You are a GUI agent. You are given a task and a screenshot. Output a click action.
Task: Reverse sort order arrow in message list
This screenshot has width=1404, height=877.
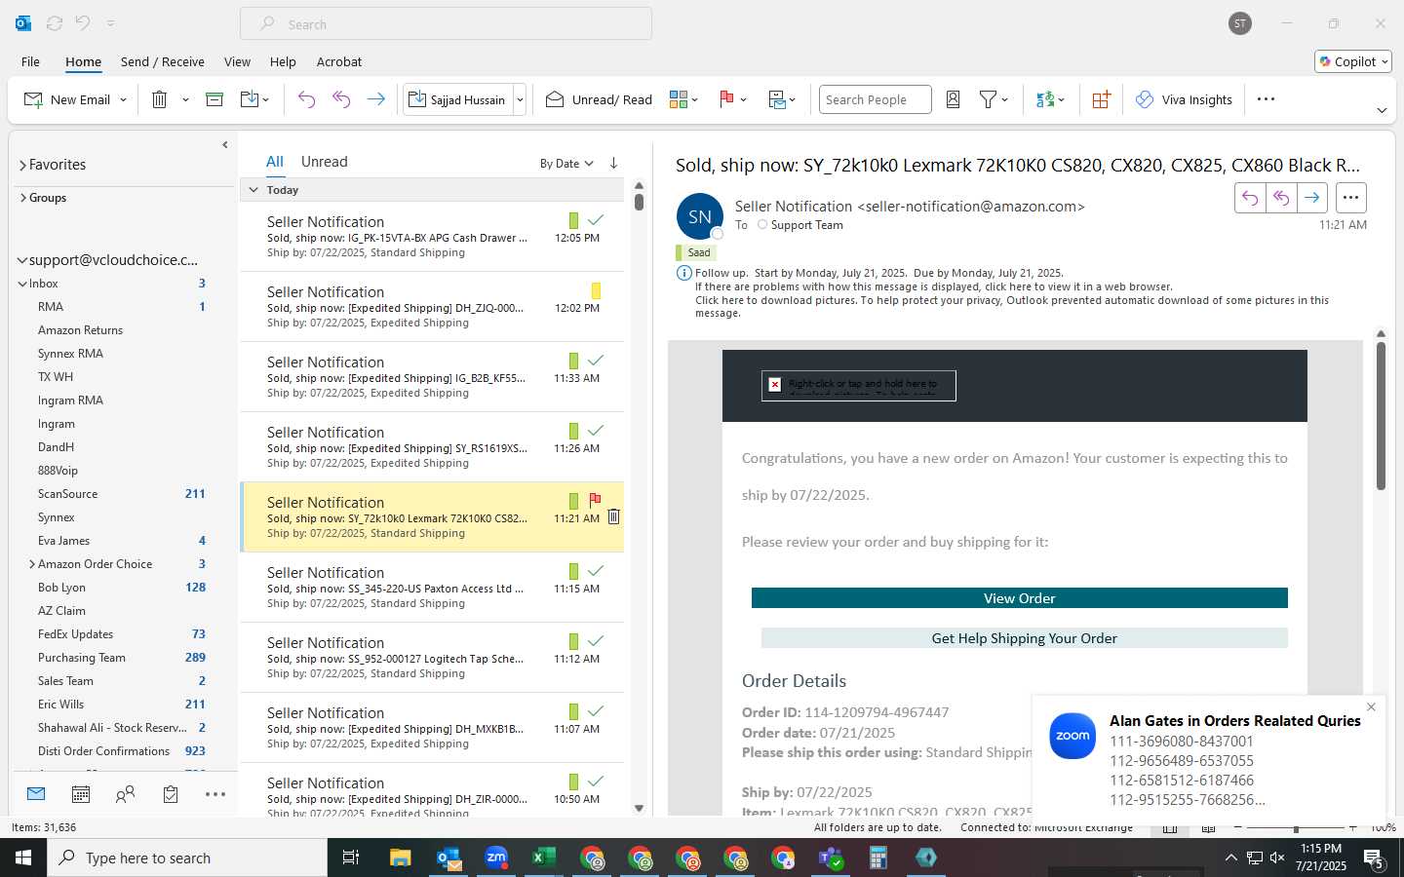pos(613,163)
